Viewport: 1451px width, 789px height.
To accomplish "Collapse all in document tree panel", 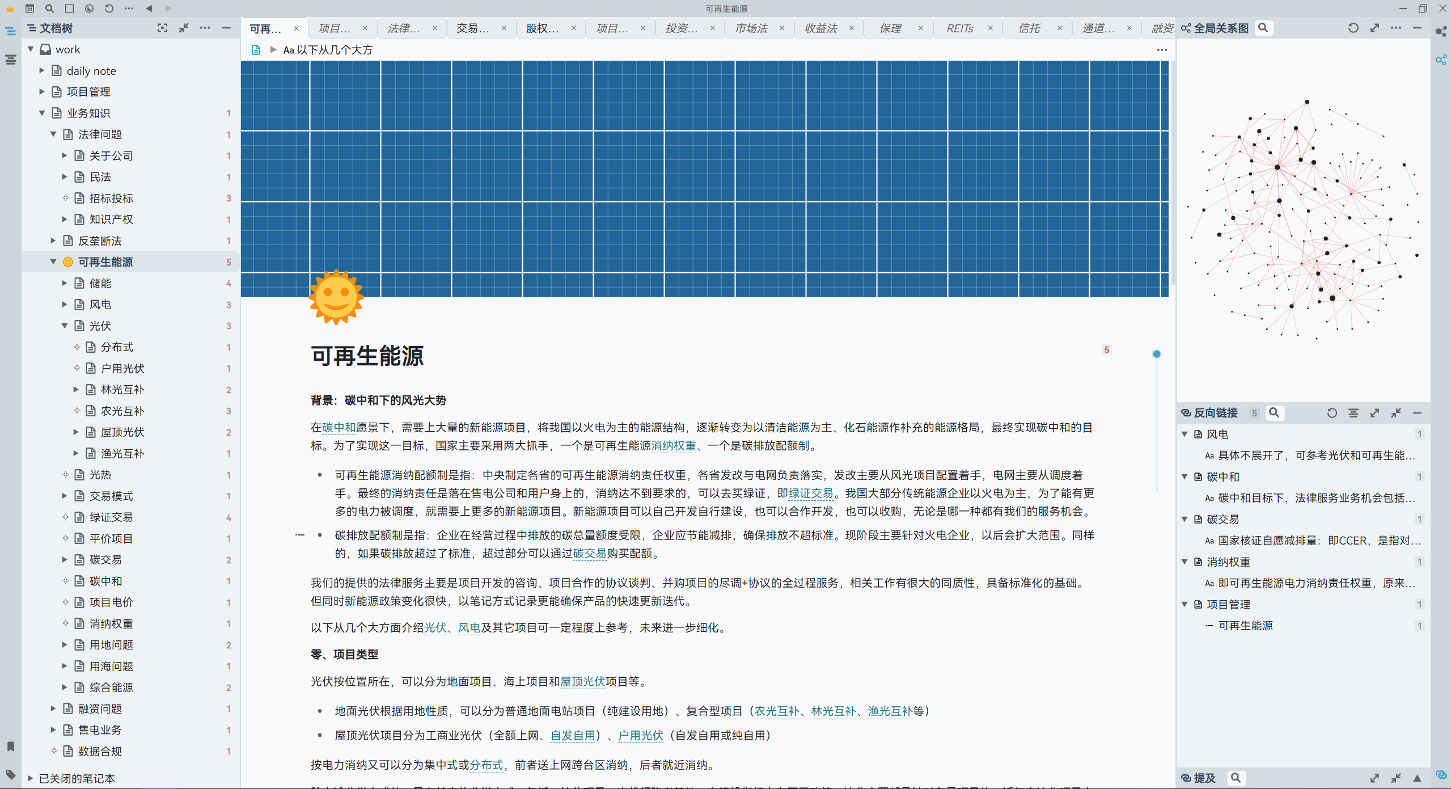I will (x=183, y=28).
